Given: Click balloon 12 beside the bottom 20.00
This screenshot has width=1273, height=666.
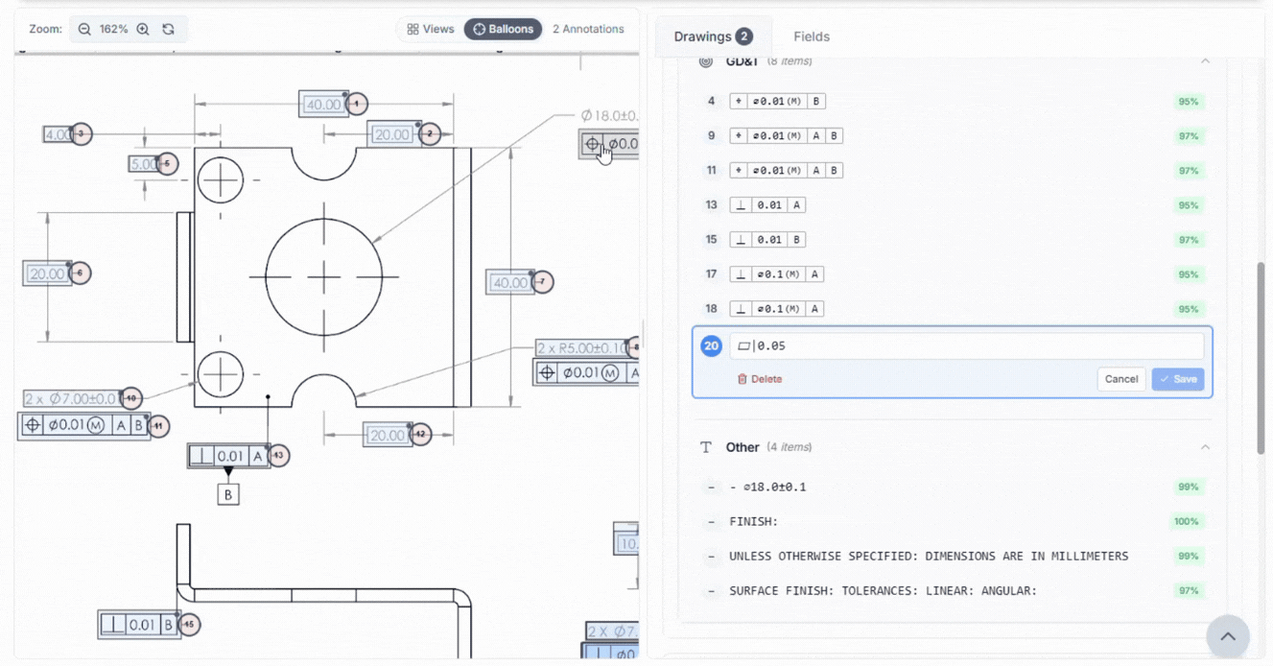Looking at the screenshot, I should (420, 435).
